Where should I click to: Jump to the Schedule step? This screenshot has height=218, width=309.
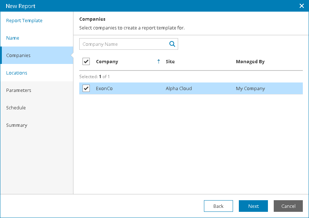pyautogui.click(x=16, y=108)
